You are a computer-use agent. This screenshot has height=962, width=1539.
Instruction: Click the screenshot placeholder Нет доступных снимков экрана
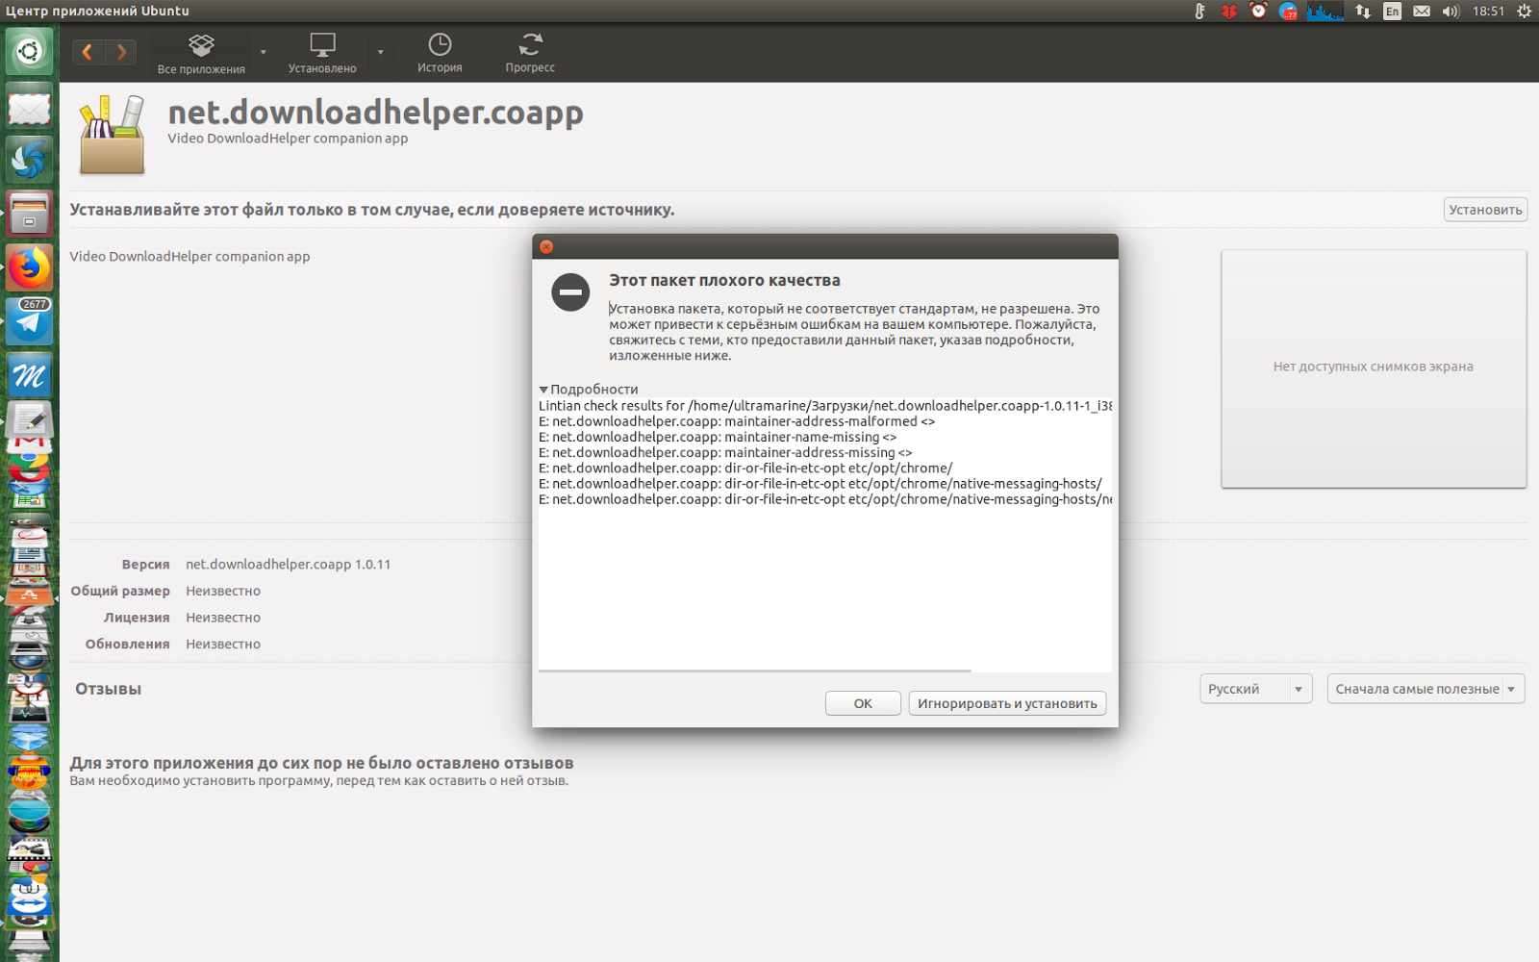point(1374,367)
